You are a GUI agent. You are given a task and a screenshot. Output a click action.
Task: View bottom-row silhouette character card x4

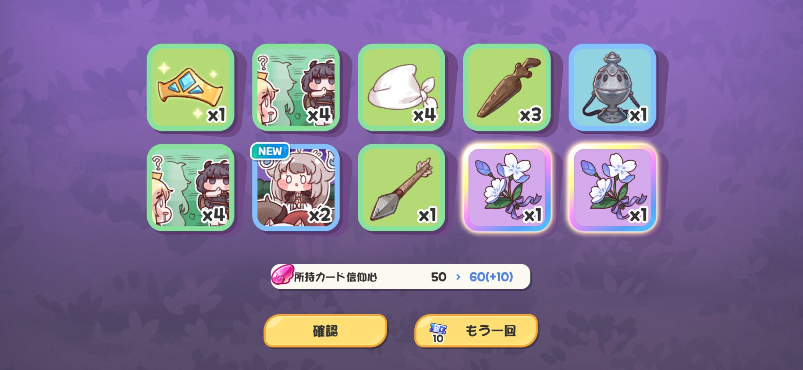point(190,188)
